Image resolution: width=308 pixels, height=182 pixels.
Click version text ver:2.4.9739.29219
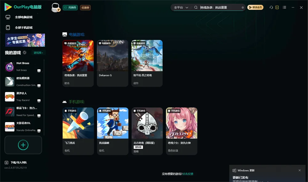(15, 168)
